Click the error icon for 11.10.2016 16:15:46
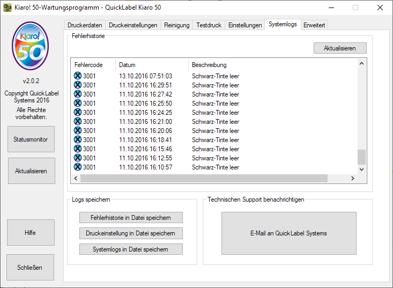393x288 pixels. click(78, 149)
